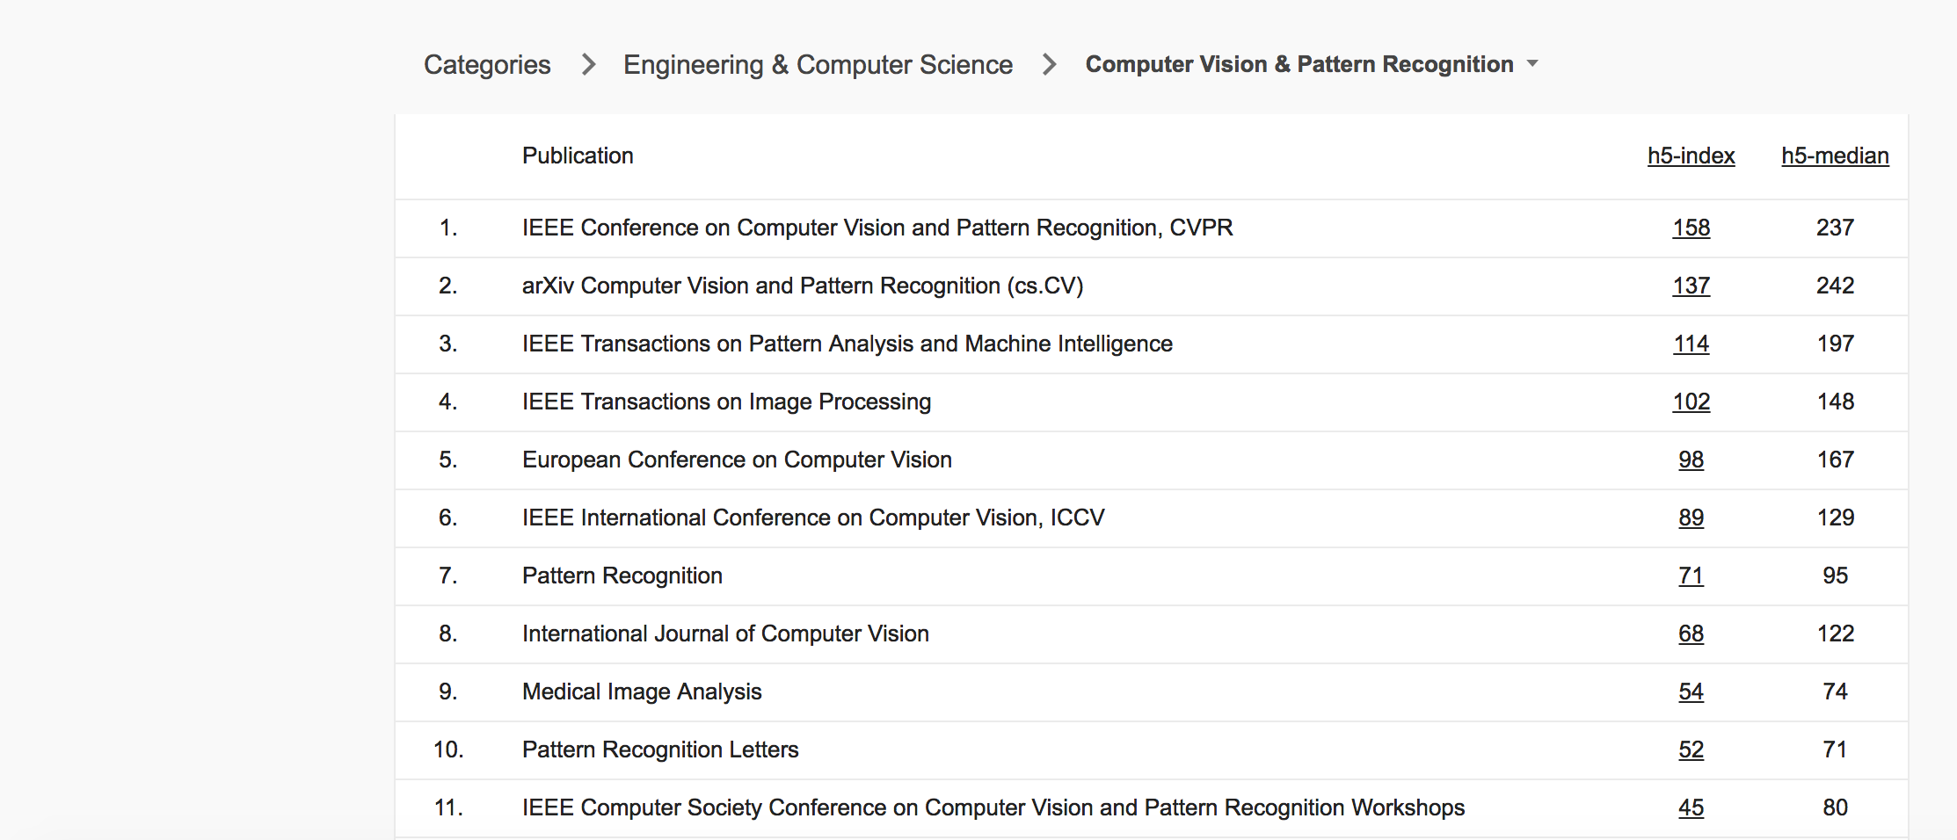
Task: Open ICCV h5-index 89 link
Action: point(1691,518)
